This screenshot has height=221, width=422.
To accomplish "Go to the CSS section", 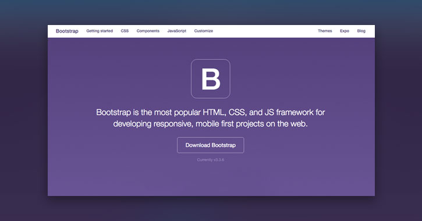I will pos(125,31).
